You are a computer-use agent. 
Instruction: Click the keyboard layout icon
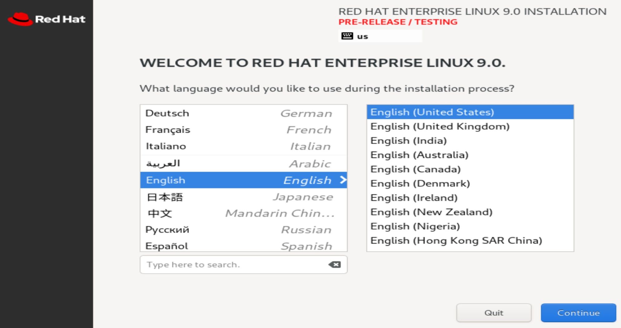[x=347, y=36]
